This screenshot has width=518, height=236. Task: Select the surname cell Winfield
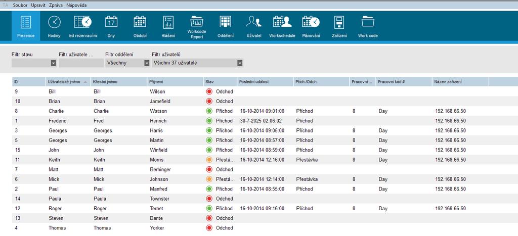coord(158,150)
